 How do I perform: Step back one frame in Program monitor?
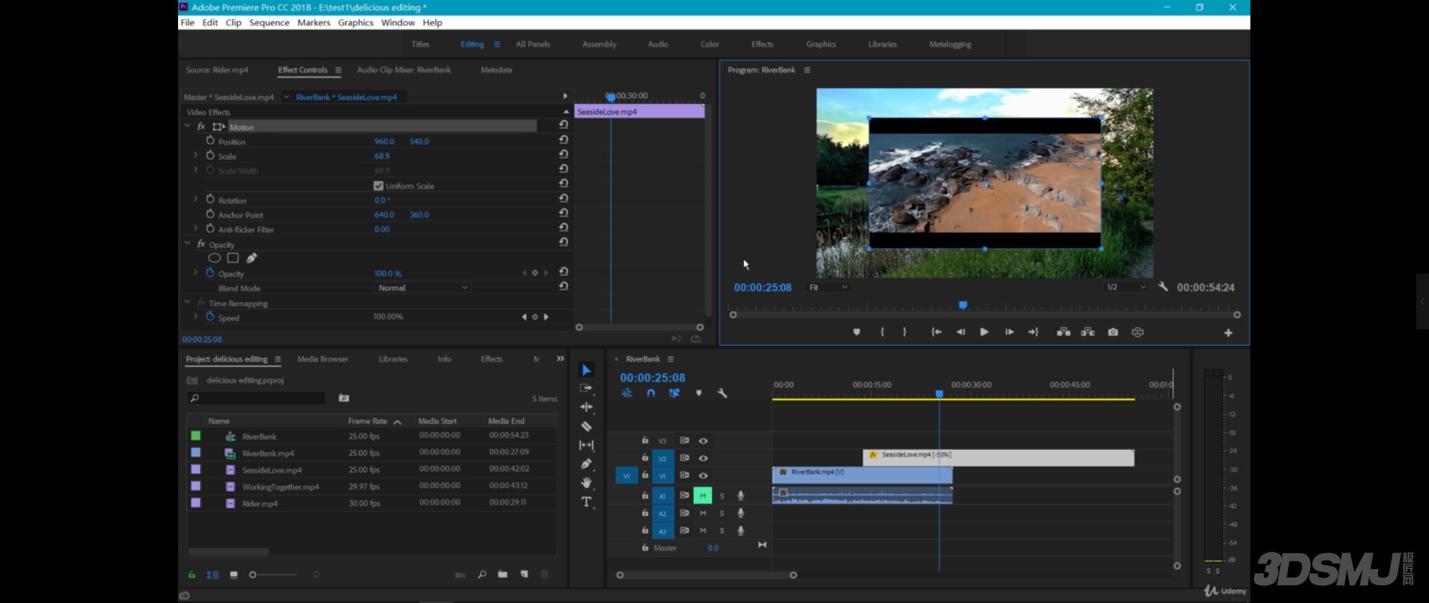pyautogui.click(x=960, y=332)
